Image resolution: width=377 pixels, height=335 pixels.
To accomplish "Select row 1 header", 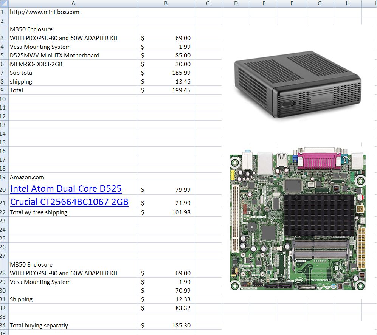I will click(4, 12).
